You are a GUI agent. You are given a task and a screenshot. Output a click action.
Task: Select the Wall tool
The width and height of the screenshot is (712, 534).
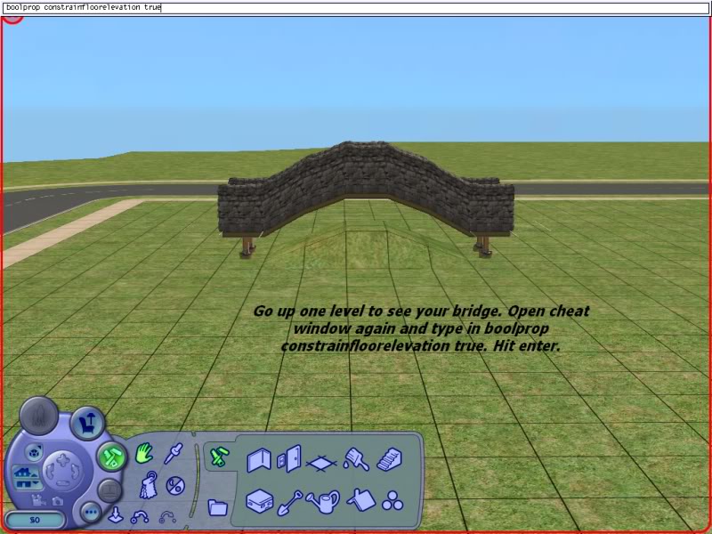pos(259,460)
